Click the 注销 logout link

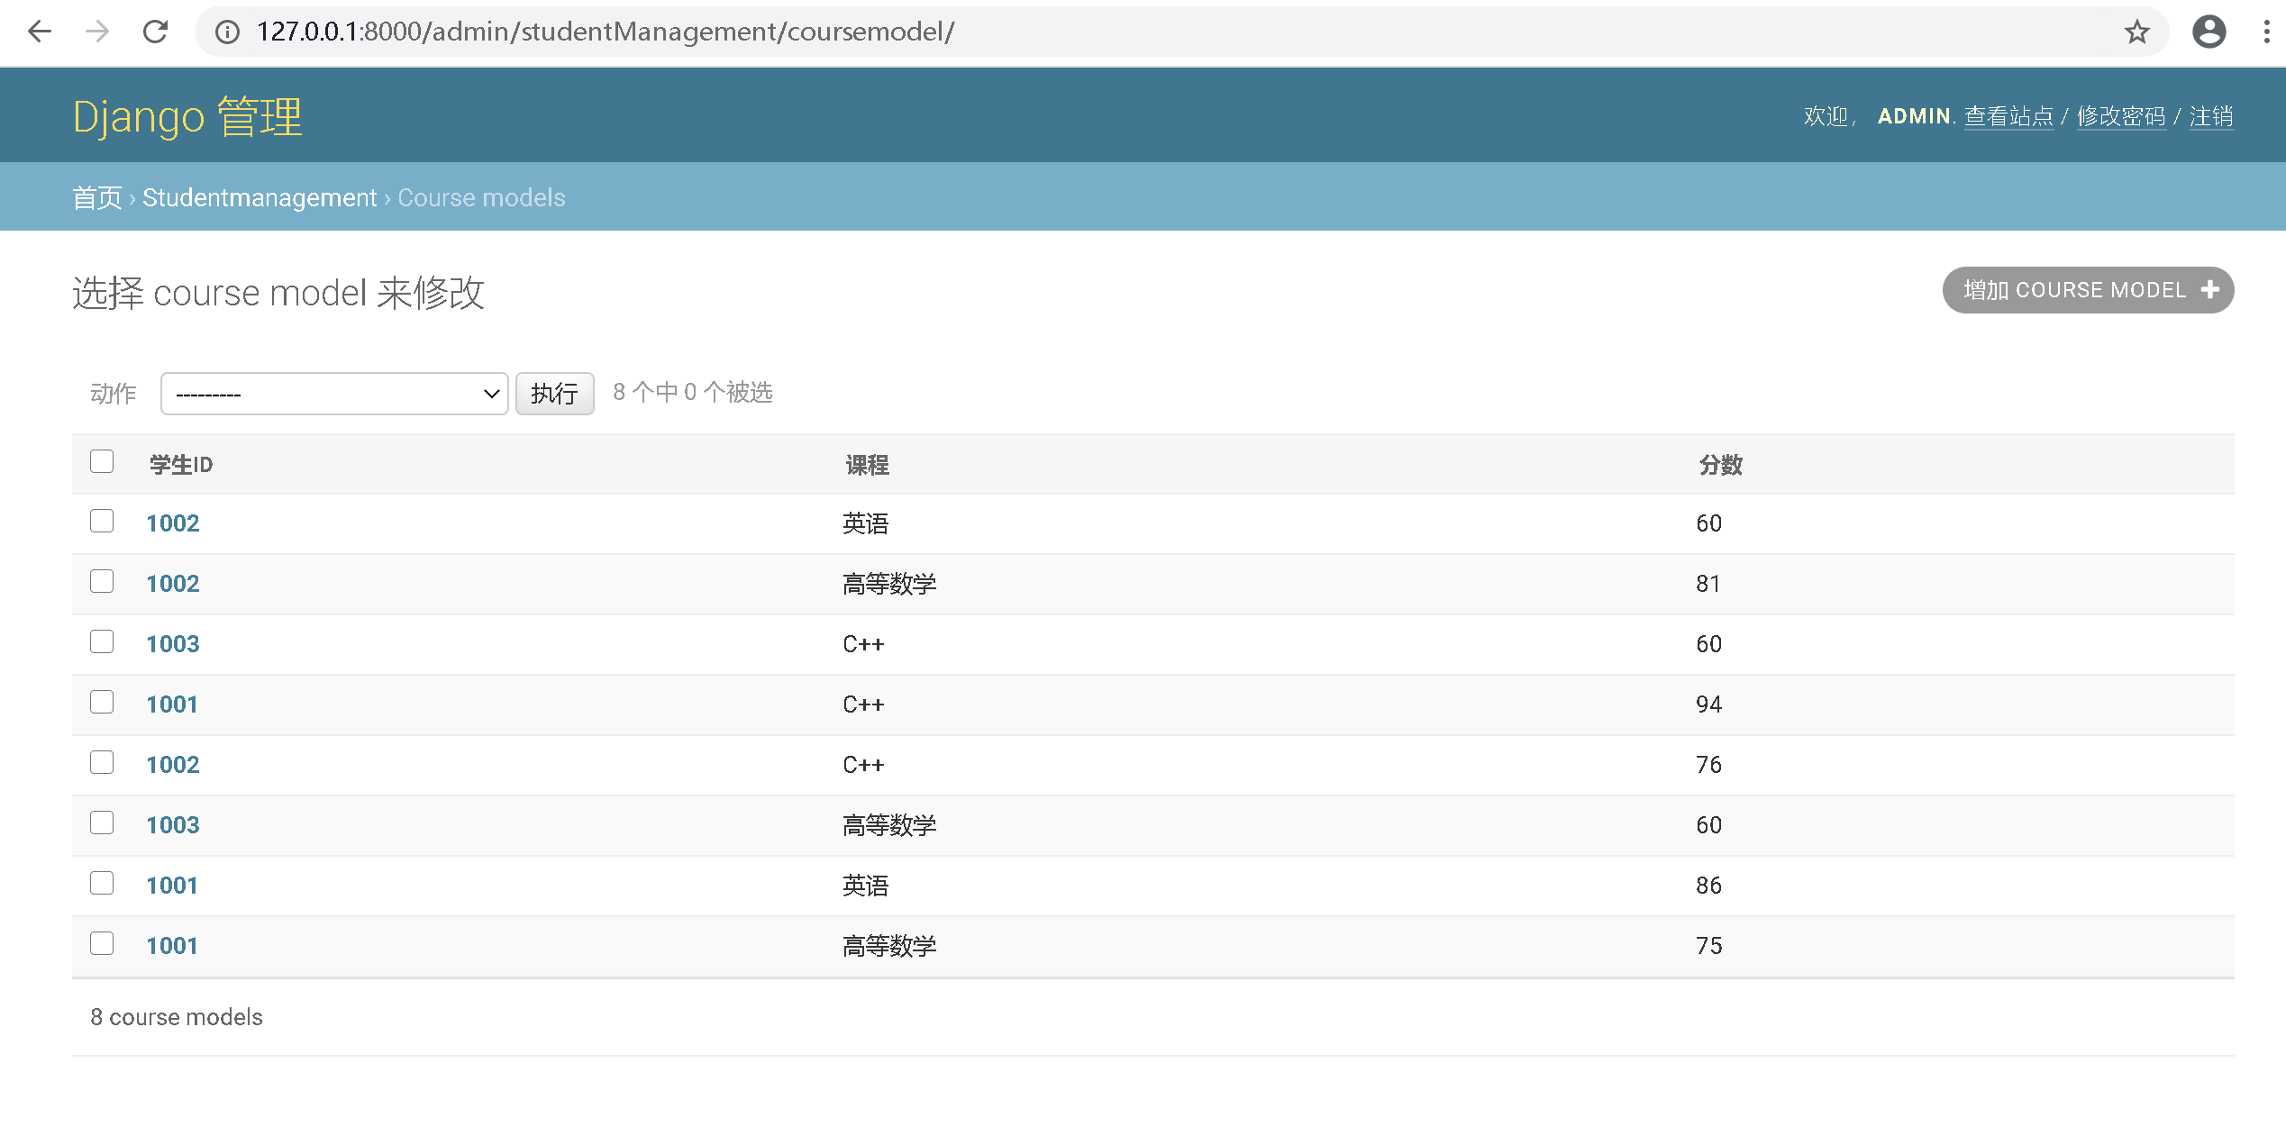(x=2210, y=117)
